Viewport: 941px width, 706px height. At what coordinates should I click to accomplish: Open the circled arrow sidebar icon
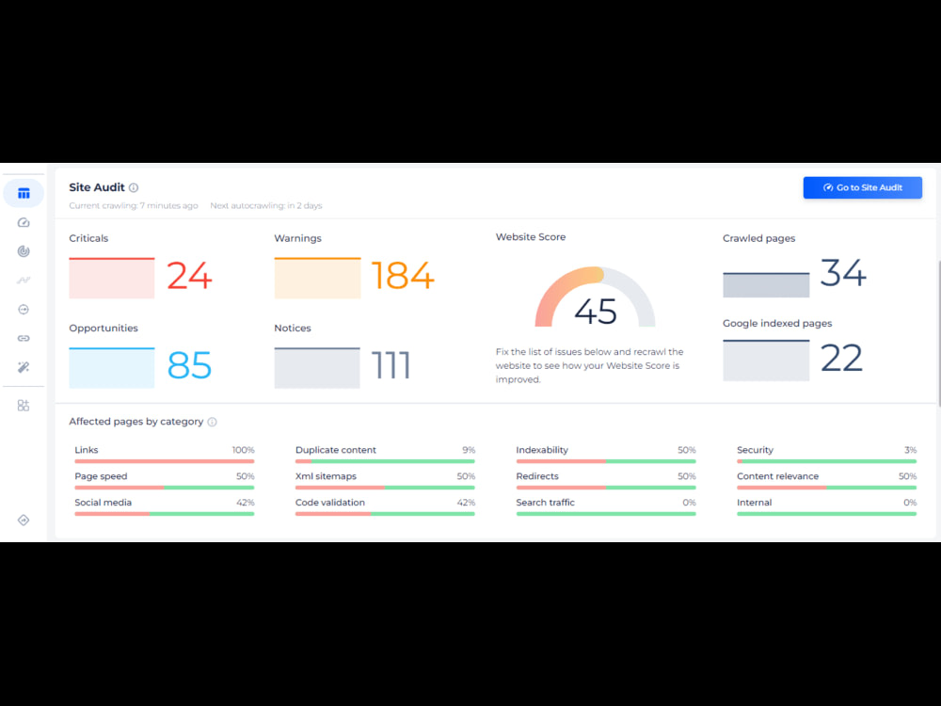pyautogui.click(x=24, y=309)
